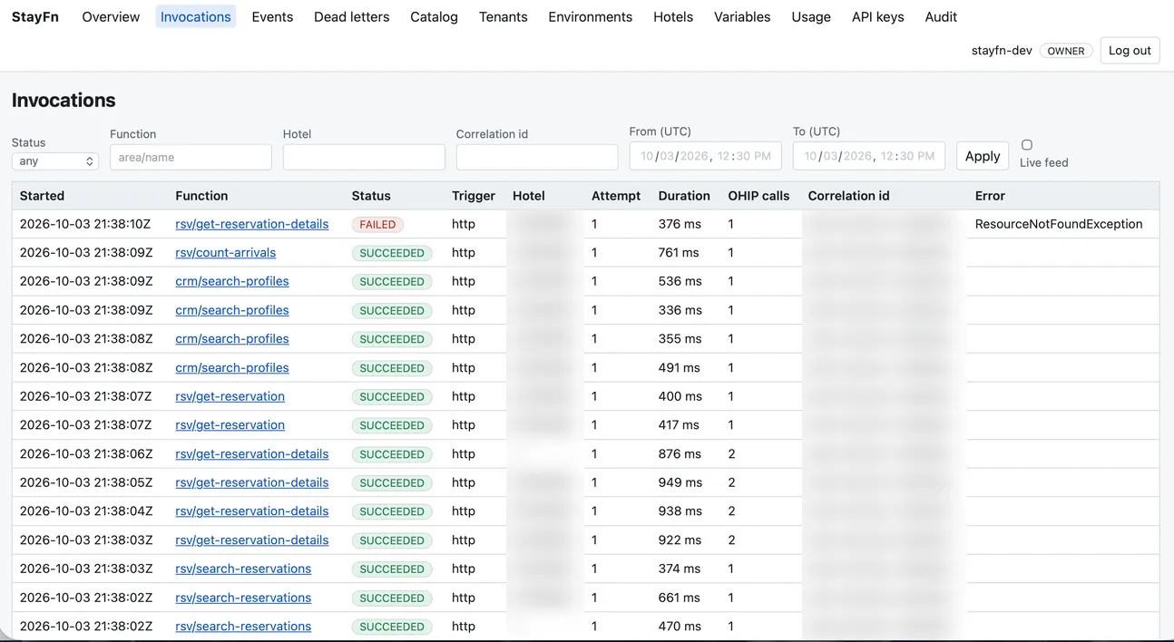This screenshot has width=1174, height=642.
Task: Focus the Function area/name input
Action: coord(191,157)
